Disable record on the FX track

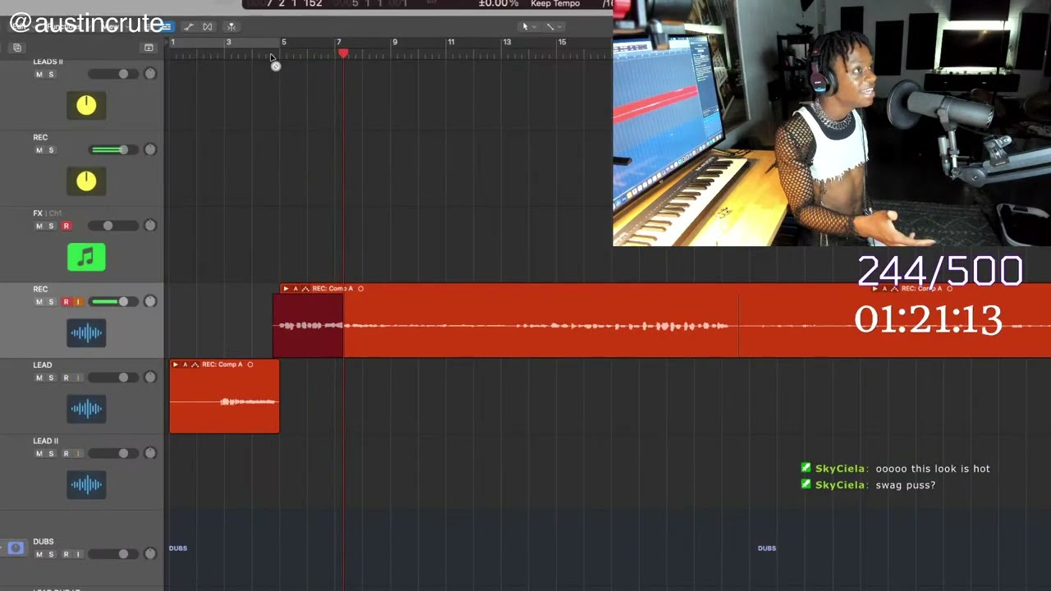[x=67, y=227]
